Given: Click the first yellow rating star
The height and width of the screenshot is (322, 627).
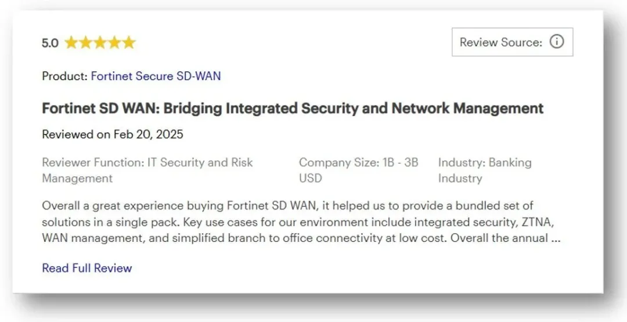Looking at the screenshot, I should coord(71,42).
